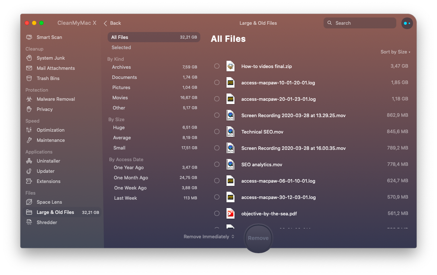Click Screen Recording 13.29.25.mov file icon
This screenshot has width=437, height=275.
point(230,115)
